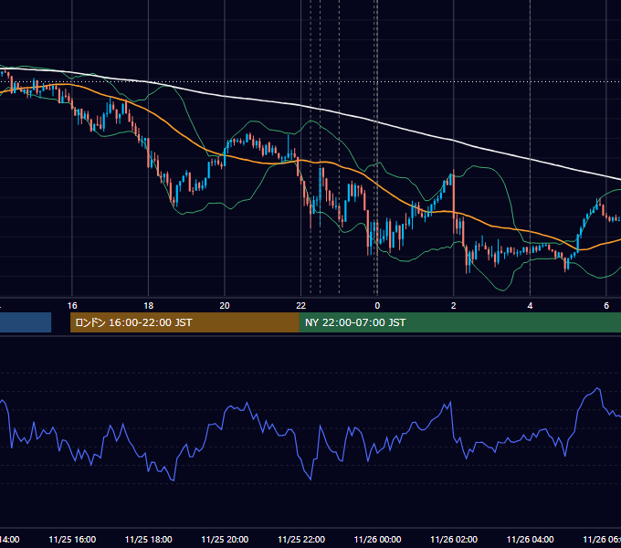Click the 18 hour label on chart axis
Screen dimensions: 621x548
coord(149,306)
